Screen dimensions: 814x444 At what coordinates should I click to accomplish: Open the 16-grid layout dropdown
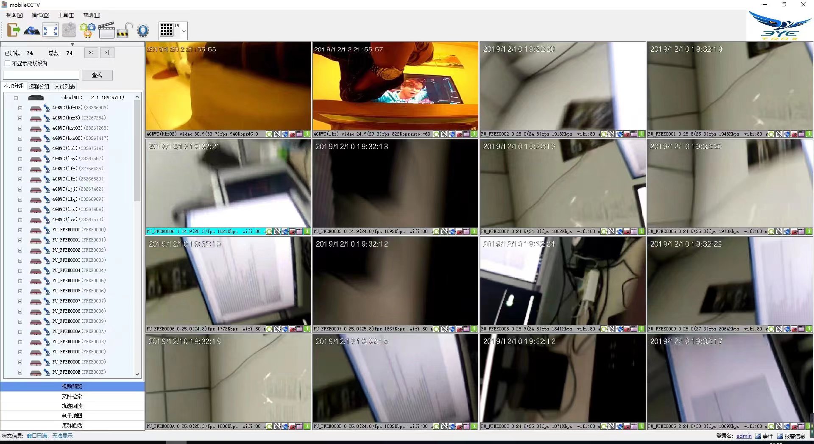[184, 31]
